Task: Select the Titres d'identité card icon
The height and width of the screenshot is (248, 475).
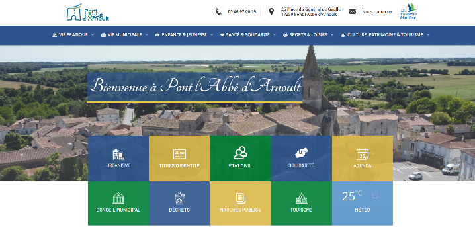Action: tap(179, 154)
